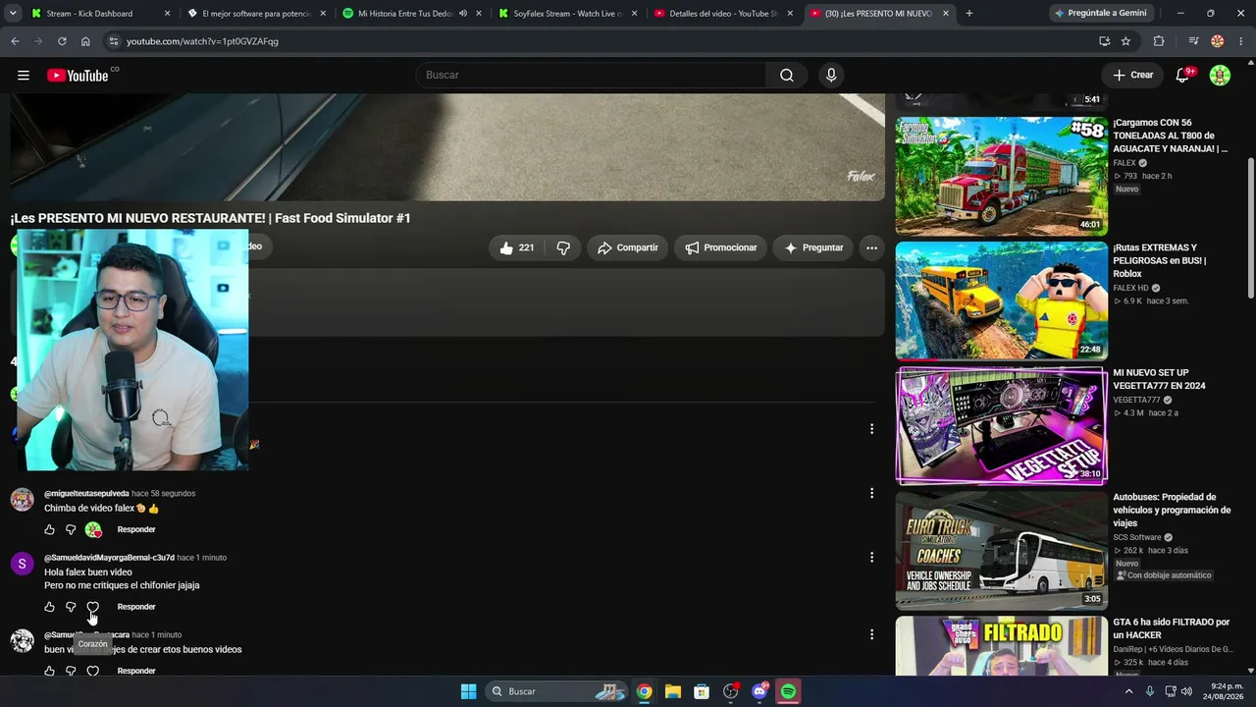The width and height of the screenshot is (1256, 707).
Task: Dislike the Fast Food Simulator video
Action: [563, 247]
